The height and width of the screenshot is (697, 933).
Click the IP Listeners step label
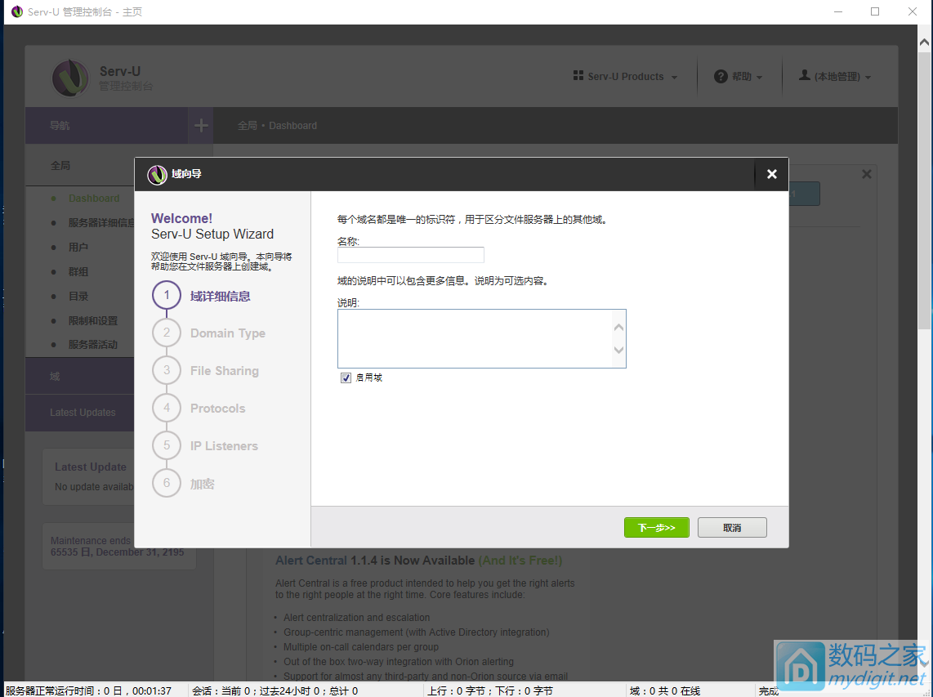(x=224, y=446)
